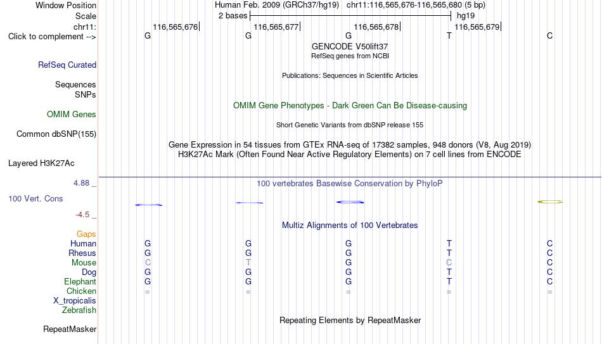Select the Chicken species label
Screen dimensions: 602x344
point(81,291)
